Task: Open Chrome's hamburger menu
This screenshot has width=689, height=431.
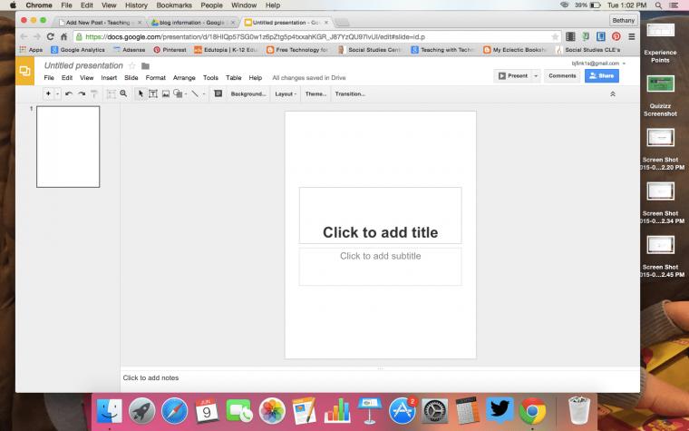Action: click(632, 37)
